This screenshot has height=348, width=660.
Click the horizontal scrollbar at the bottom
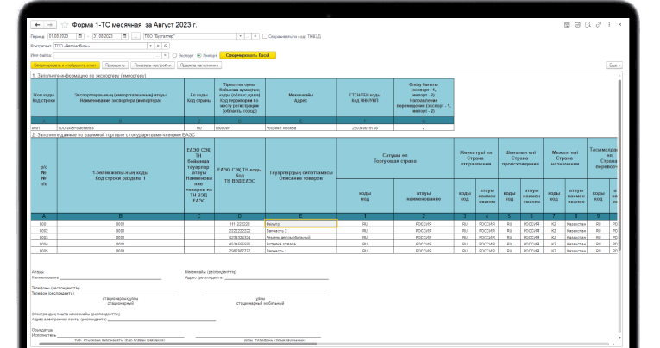177,344
